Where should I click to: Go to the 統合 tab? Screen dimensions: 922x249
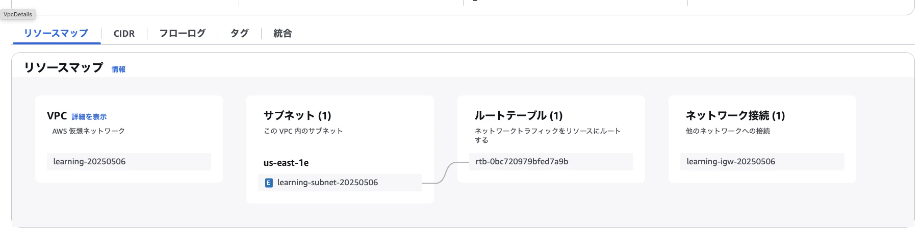283,33
